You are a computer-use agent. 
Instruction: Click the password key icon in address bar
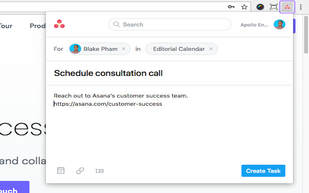pyautogui.click(x=231, y=7)
